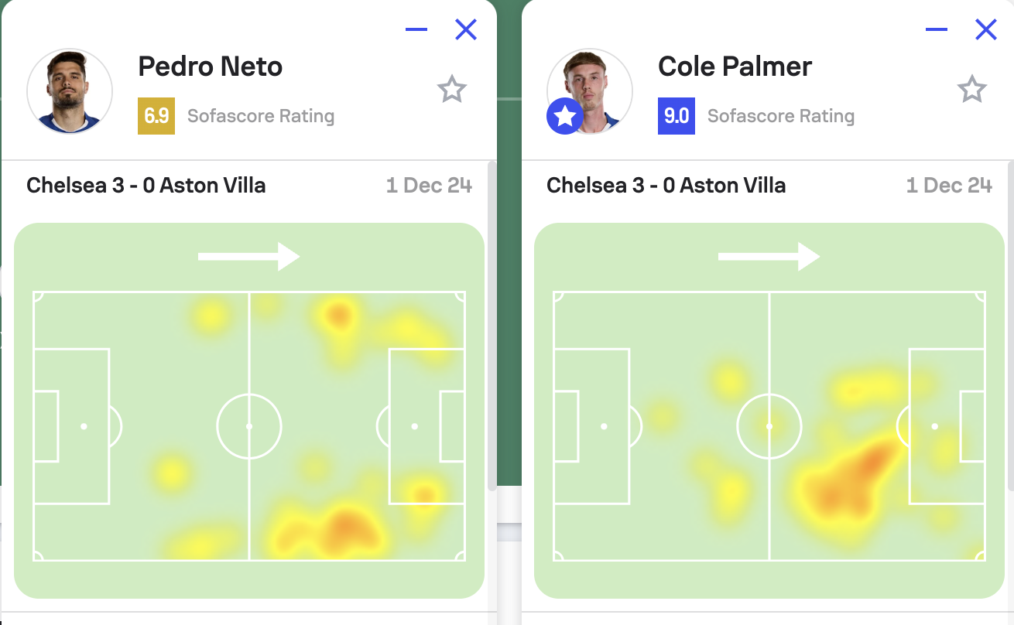Click the attack direction arrow on Neto's heatmap

(249, 256)
